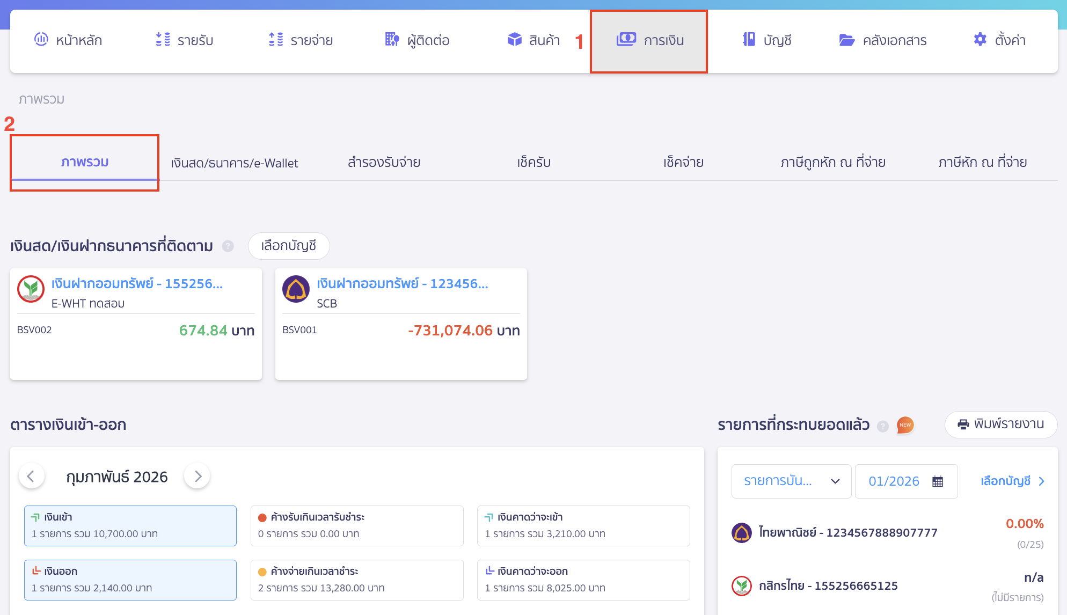This screenshot has width=1067, height=615.
Task: Click the พิมพ์รายงาน report button
Action: click(1000, 424)
